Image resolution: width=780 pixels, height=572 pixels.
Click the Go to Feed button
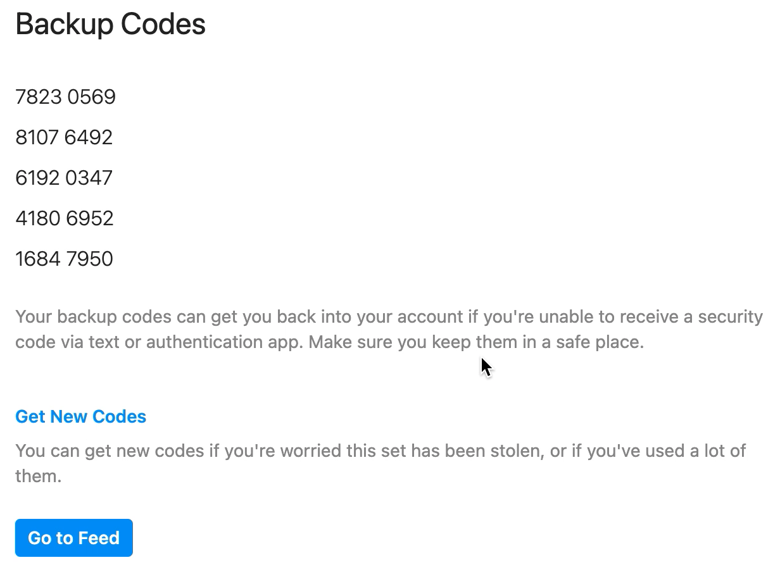point(73,538)
